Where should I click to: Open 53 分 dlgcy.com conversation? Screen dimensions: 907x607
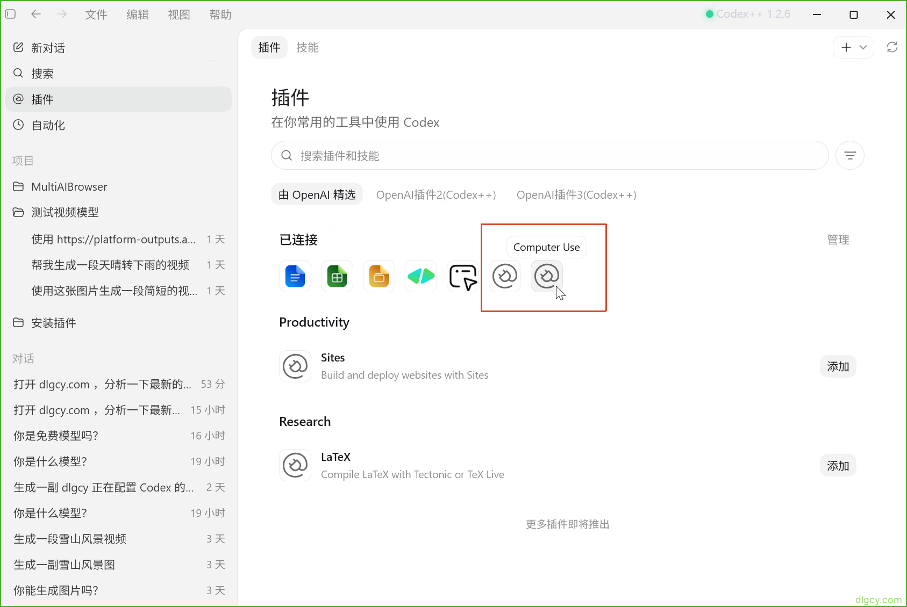tap(118, 384)
